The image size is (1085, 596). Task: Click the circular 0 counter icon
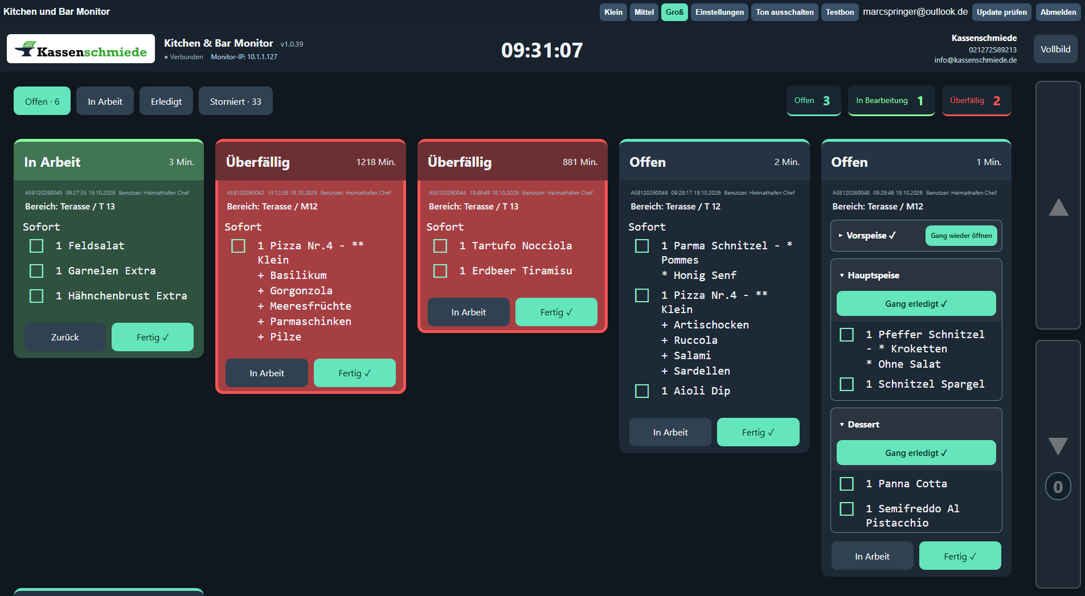click(x=1058, y=487)
